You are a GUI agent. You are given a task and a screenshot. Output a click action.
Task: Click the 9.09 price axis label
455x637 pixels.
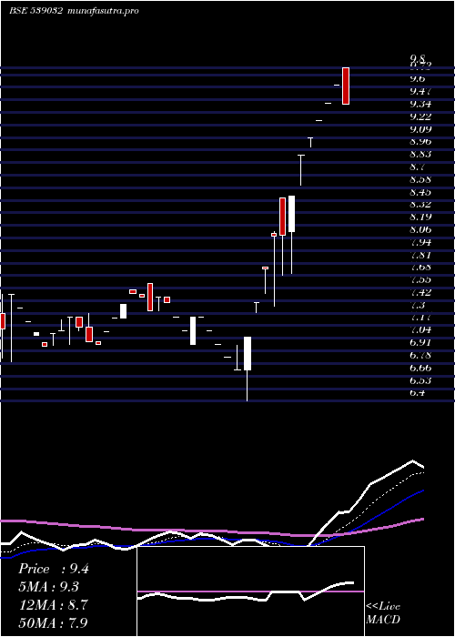420,129
